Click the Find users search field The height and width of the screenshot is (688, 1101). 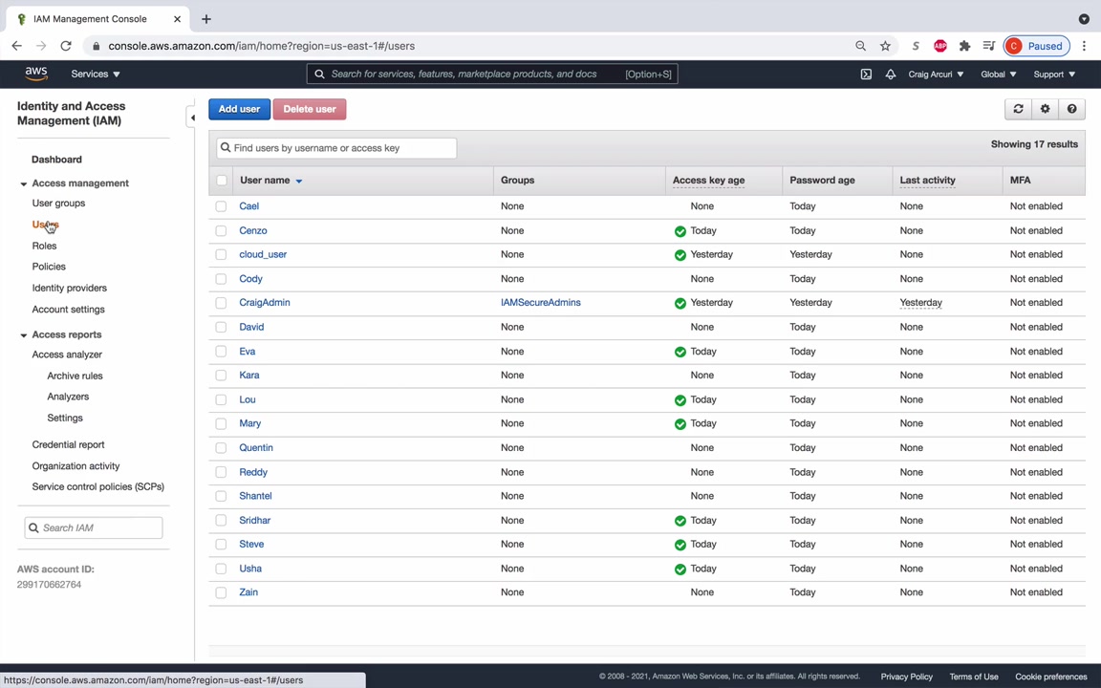[336, 148]
